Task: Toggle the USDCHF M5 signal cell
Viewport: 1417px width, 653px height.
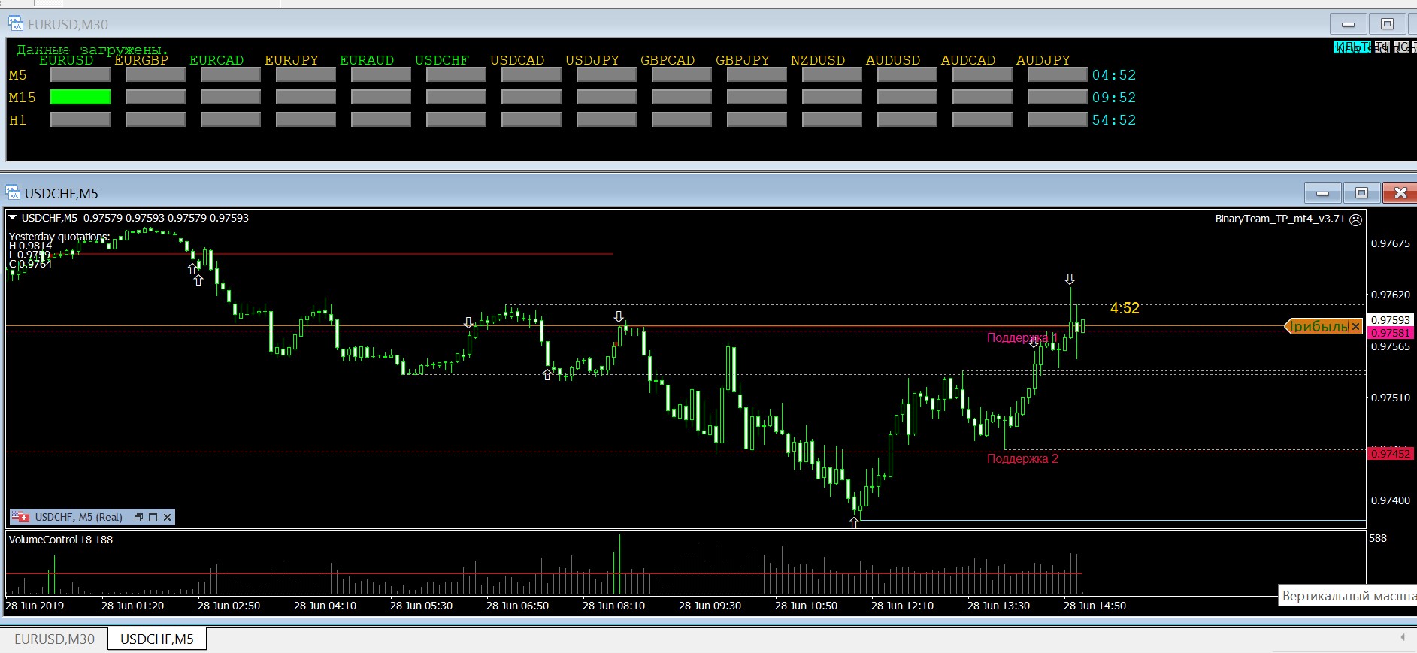Action: 456,74
